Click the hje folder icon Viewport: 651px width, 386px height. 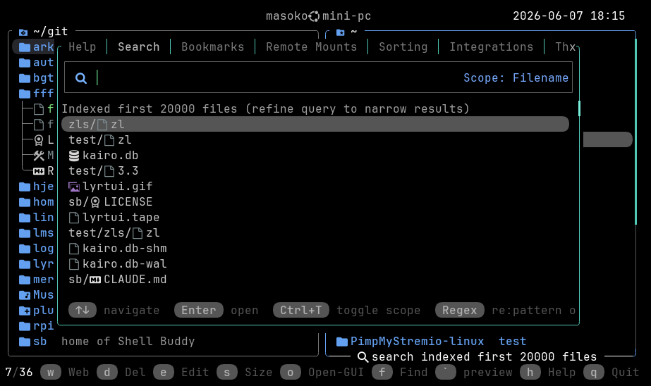25,187
